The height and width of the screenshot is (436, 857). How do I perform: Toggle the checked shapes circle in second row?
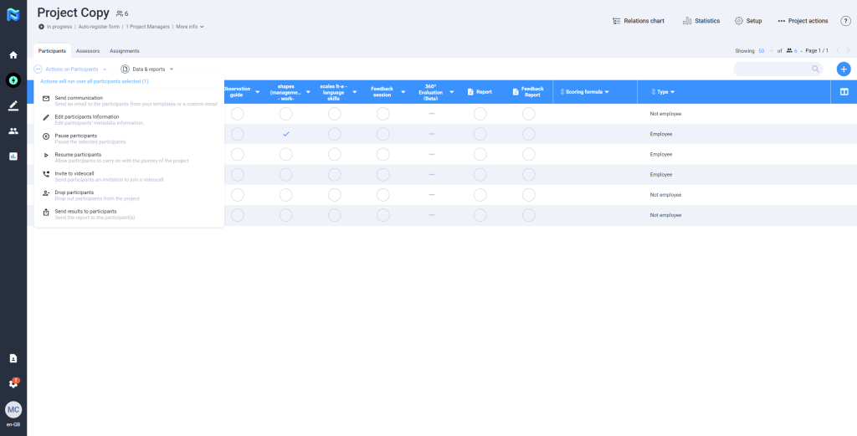coord(285,134)
